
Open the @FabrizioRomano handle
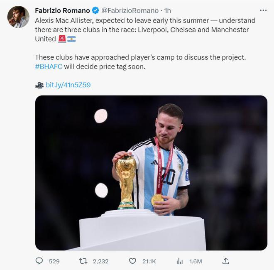(130, 10)
